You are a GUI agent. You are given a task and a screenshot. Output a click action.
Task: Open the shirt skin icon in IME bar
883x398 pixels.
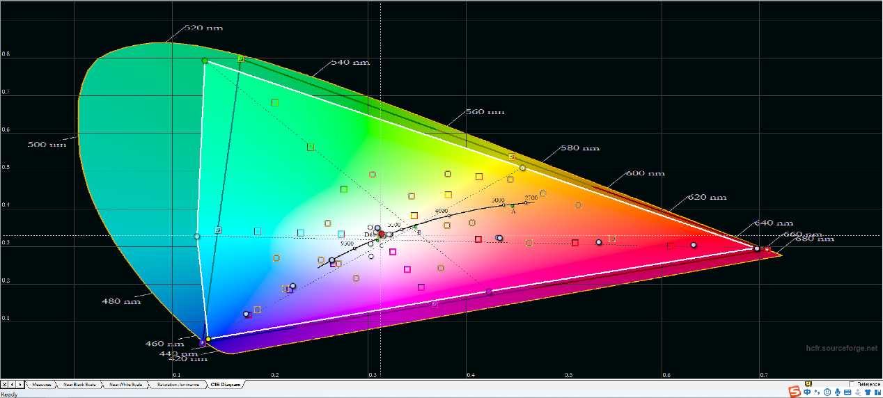[868, 392]
